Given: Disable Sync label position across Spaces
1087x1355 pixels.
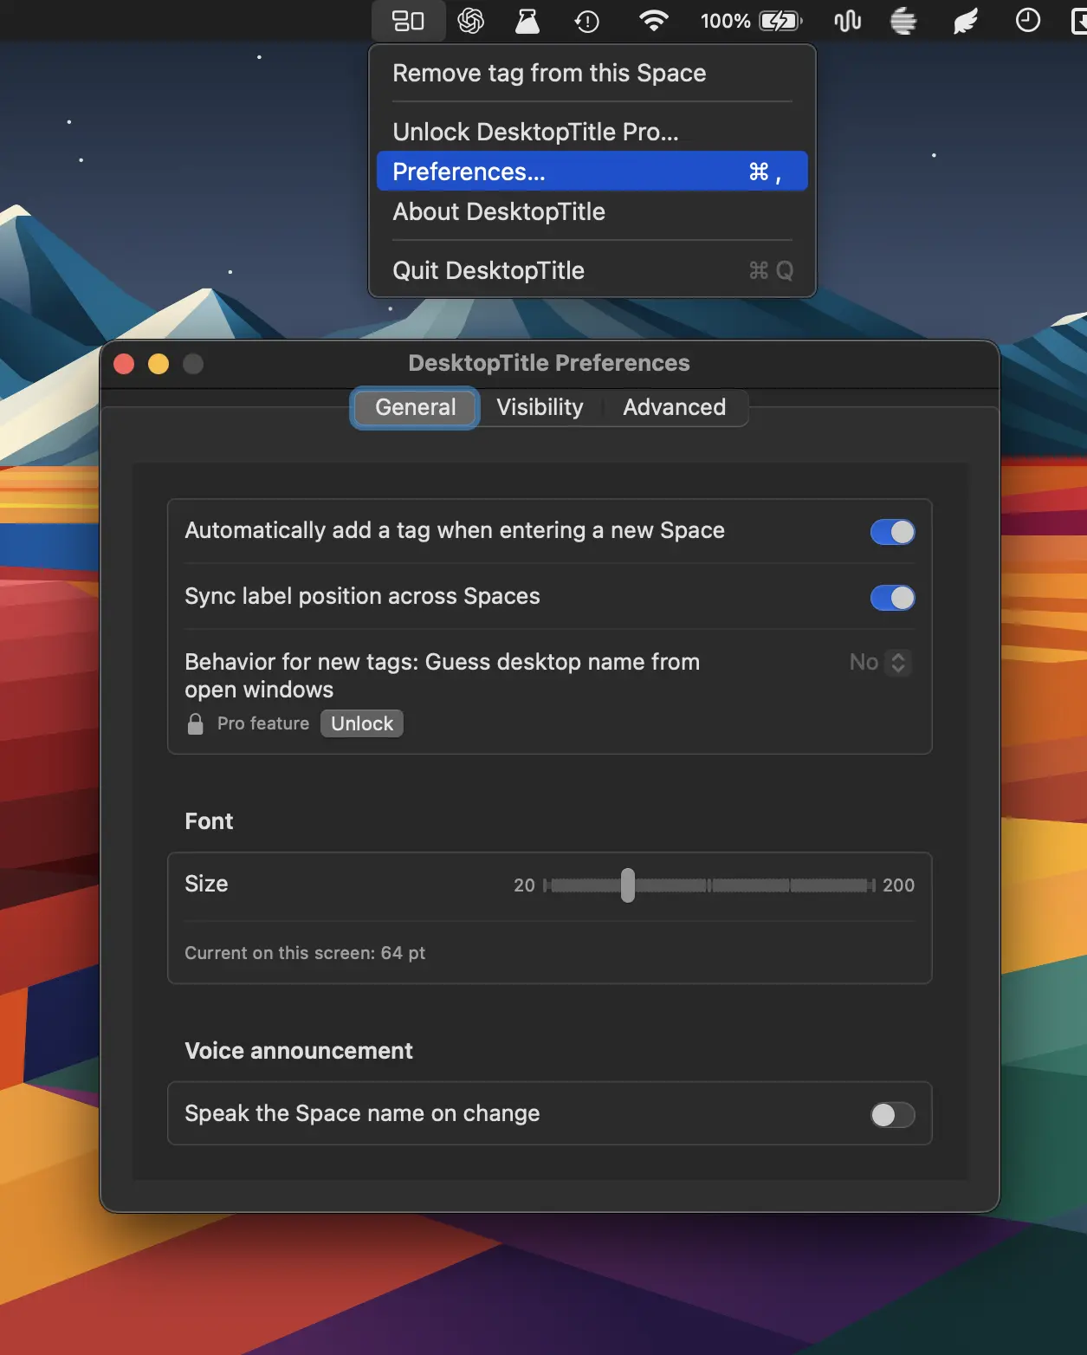Looking at the screenshot, I should pos(892,598).
